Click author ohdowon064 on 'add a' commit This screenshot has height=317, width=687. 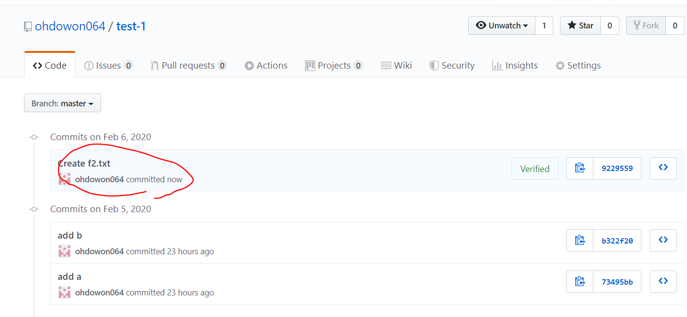click(x=100, y=293)
